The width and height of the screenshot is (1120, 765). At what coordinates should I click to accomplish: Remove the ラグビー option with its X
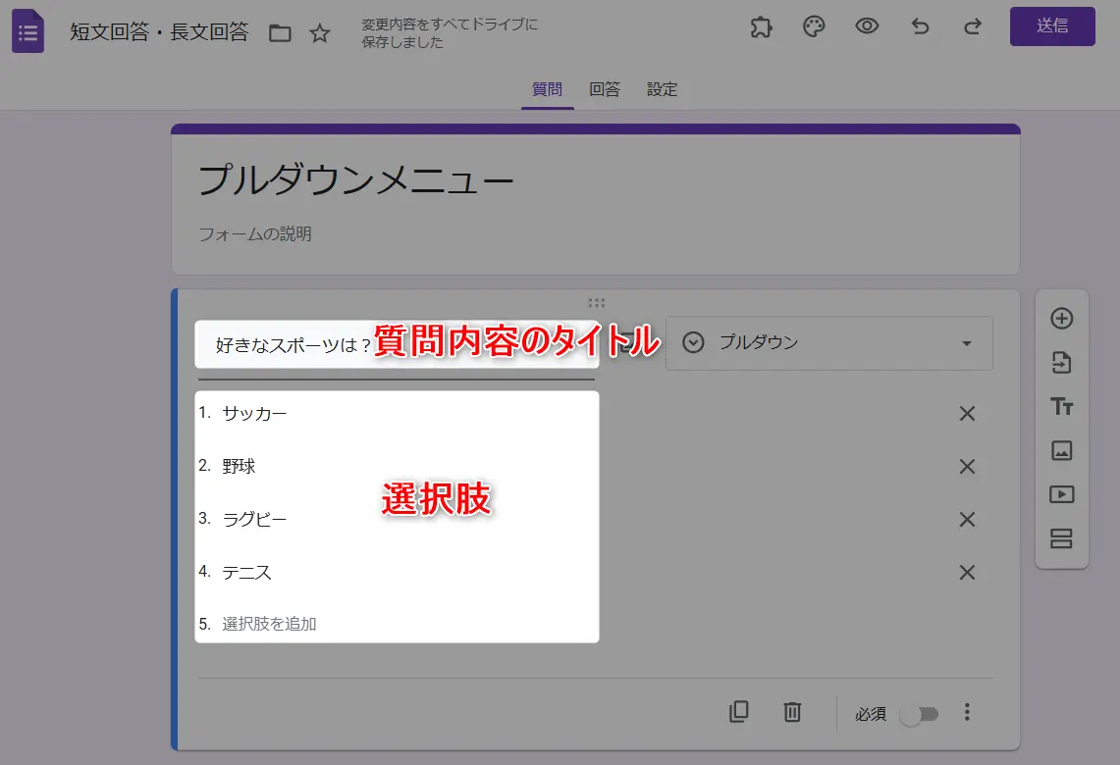(967, 520)
